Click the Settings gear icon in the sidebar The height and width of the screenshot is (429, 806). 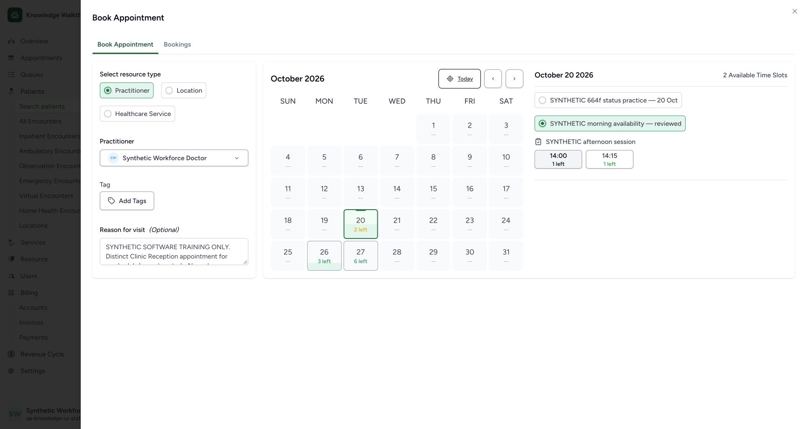coord(11,371)
